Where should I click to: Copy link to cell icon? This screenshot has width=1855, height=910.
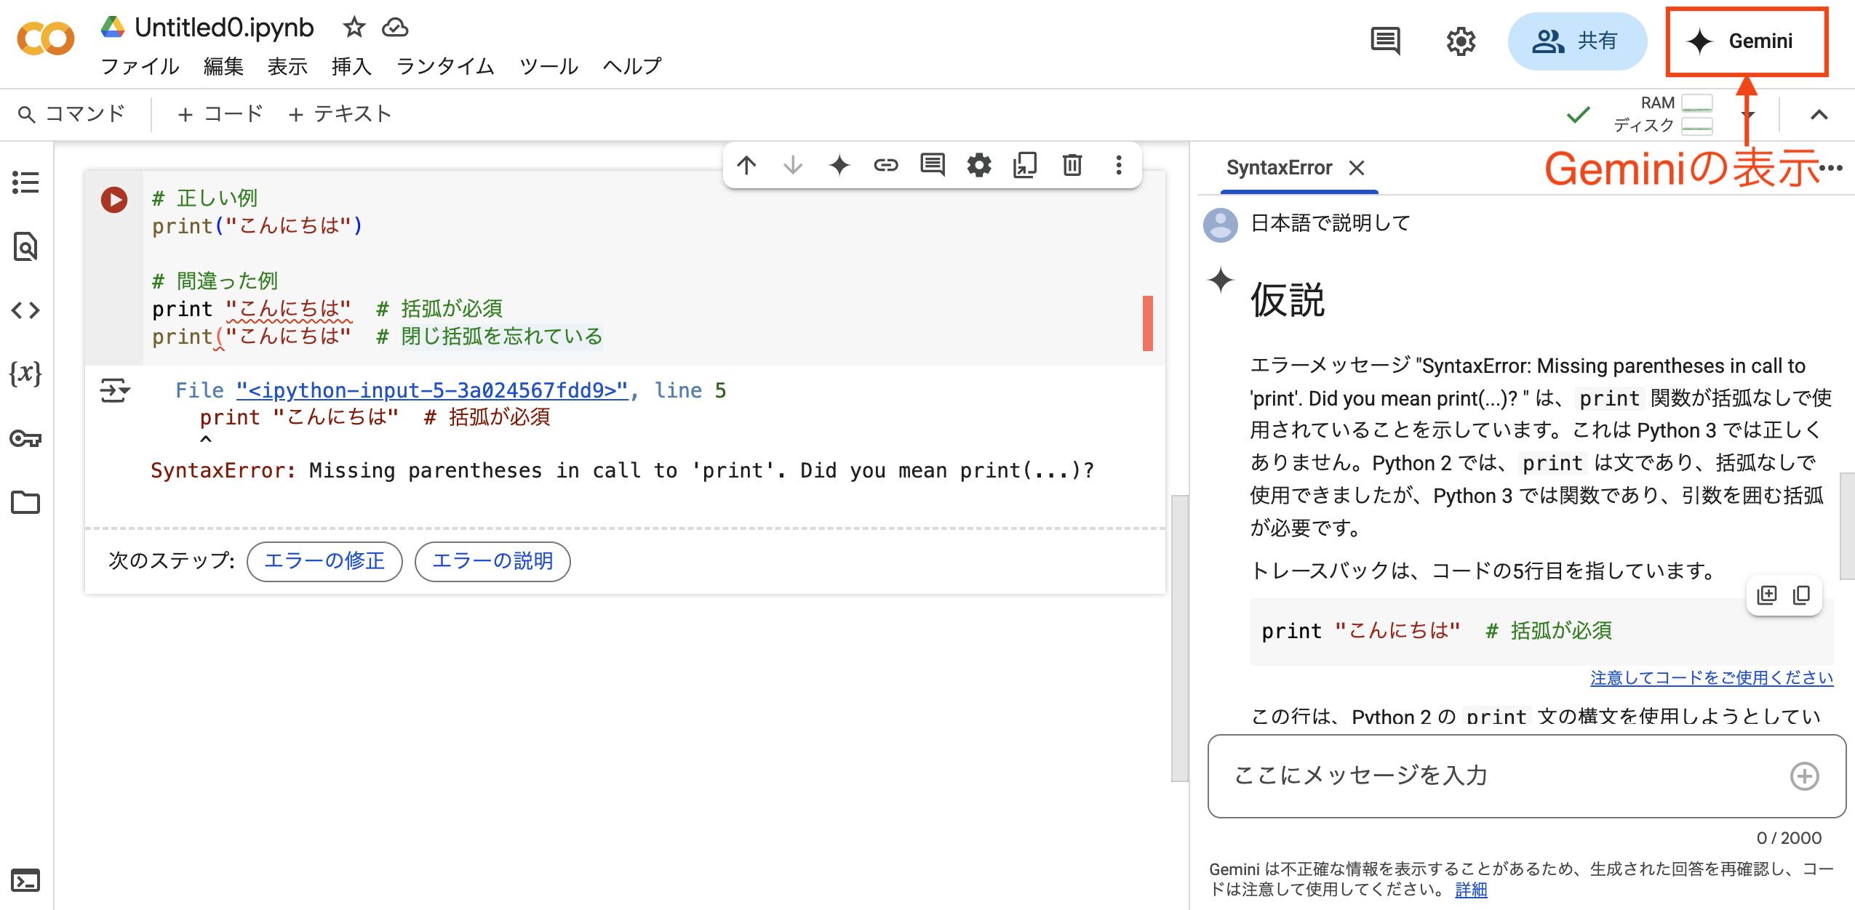click(886, 165)
